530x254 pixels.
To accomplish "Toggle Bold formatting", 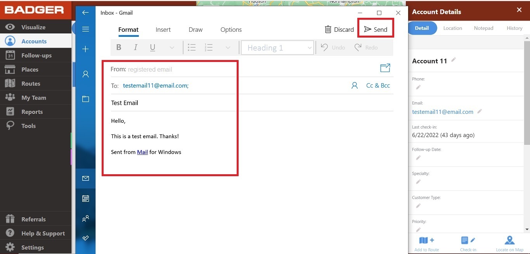I will tap(119, 47).
